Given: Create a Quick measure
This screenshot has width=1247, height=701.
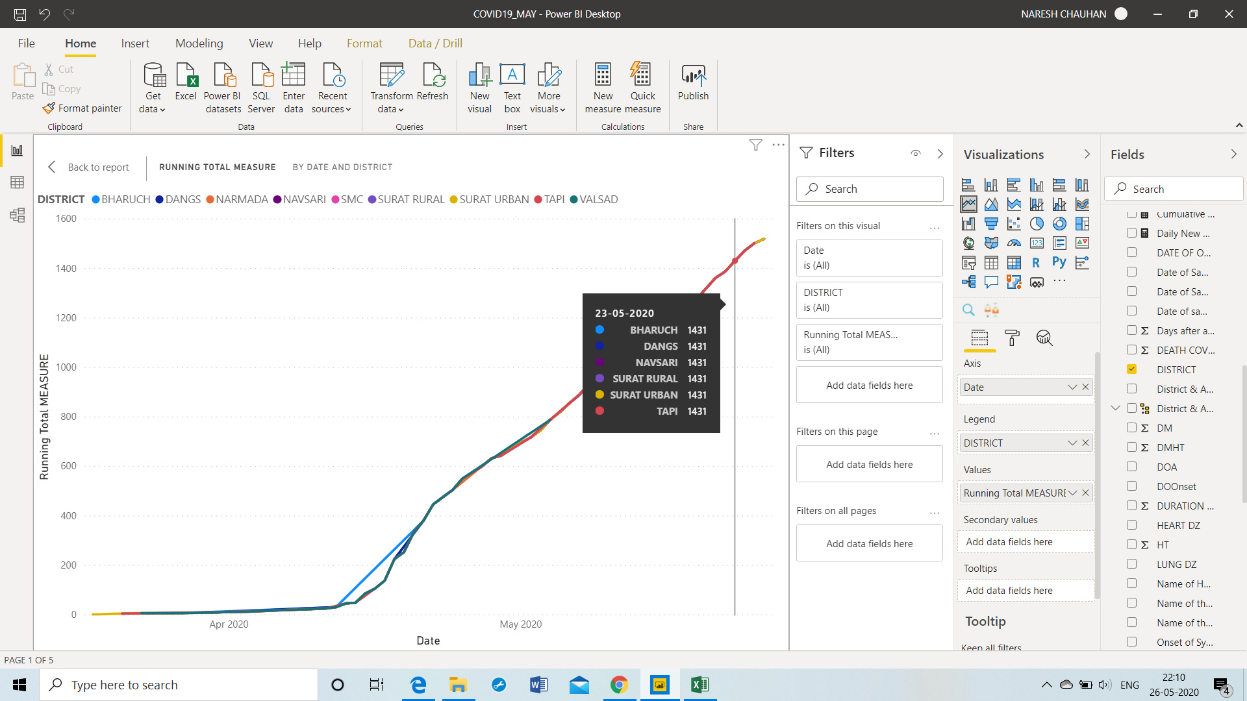Looking at the screenshot, I should pyautogui.click(x=643, y=88).
